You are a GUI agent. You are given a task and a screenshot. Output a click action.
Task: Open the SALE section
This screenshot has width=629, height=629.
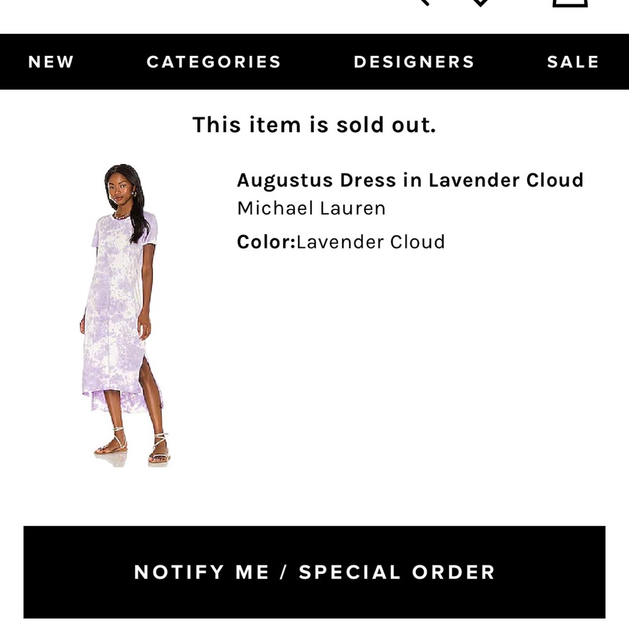[572, 61]
